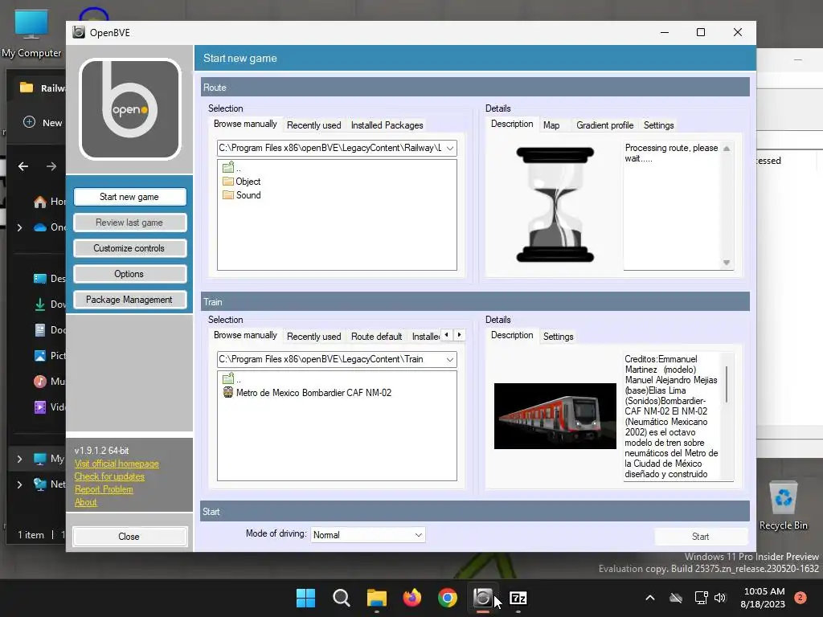Open taskbar Search

tap(341, 598)
